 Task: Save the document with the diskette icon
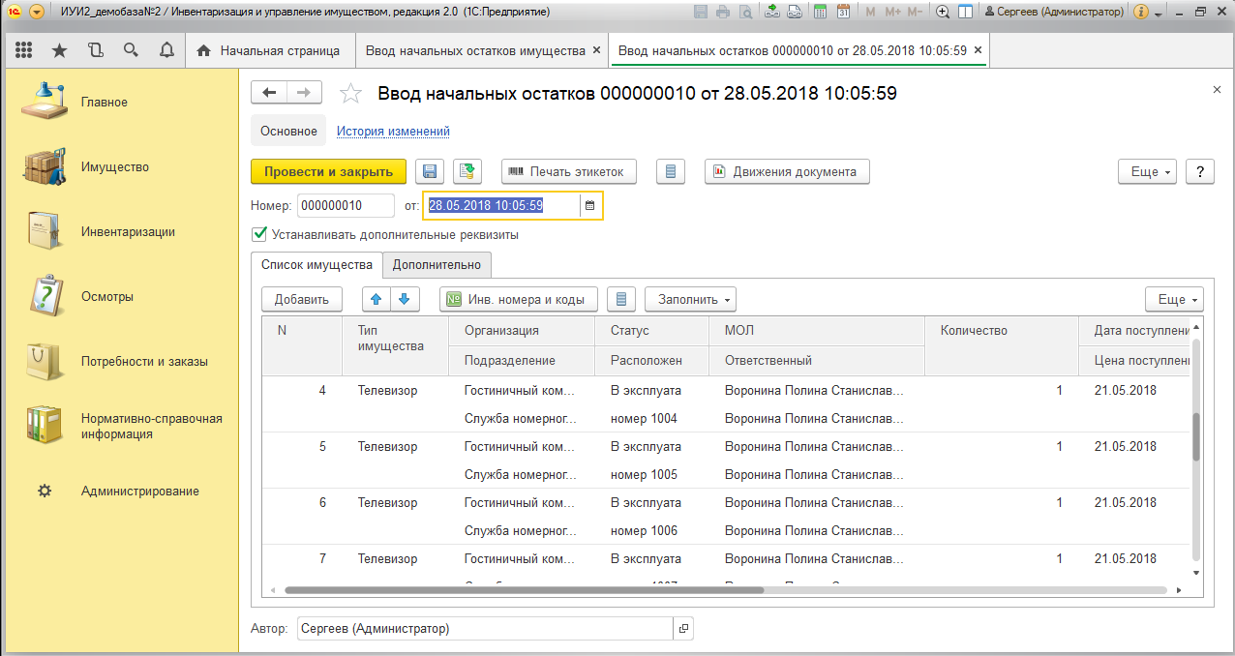pos(430,171)
